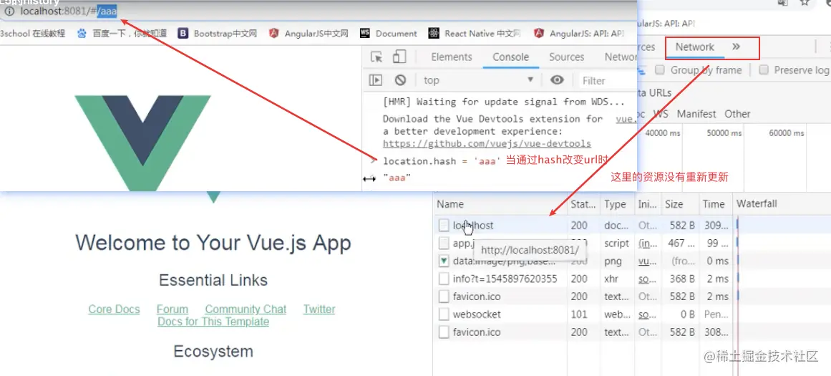Click the console Filter input field

tap(607, 81)
